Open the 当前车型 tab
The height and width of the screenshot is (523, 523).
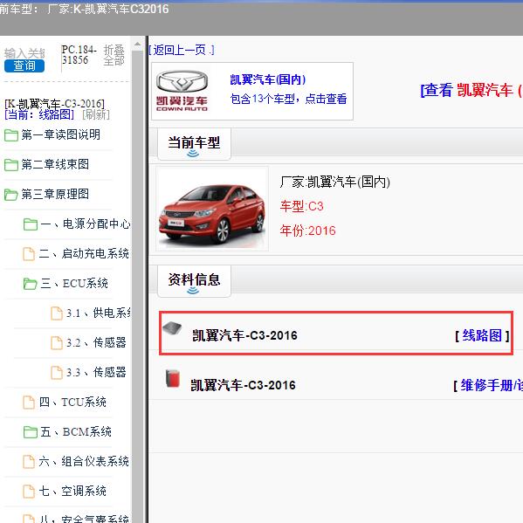tap(194, 144)
